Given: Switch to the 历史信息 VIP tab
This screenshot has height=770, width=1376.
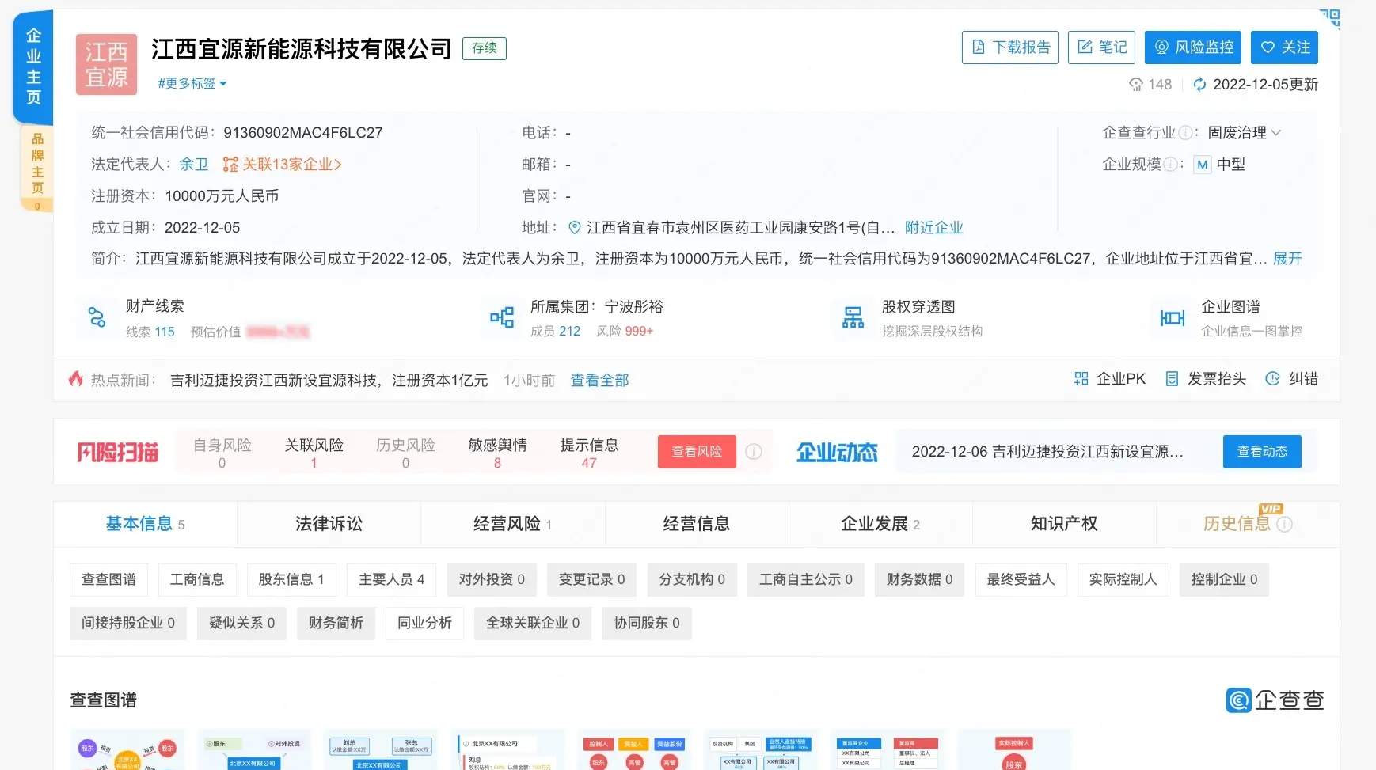Looking at the screenshot, I should (1248, 524).
